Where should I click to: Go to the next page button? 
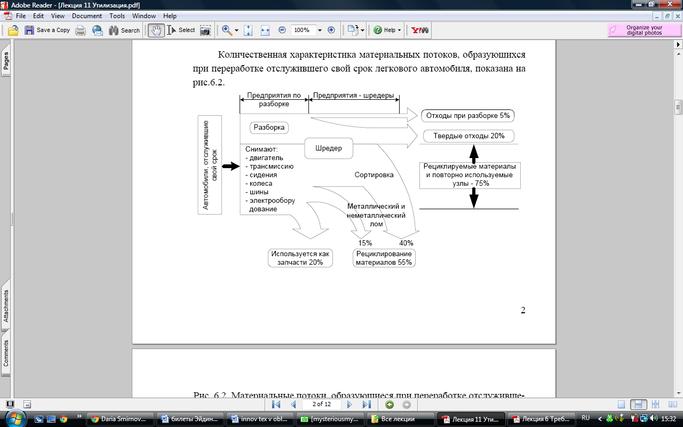click(x=350, y=405)
